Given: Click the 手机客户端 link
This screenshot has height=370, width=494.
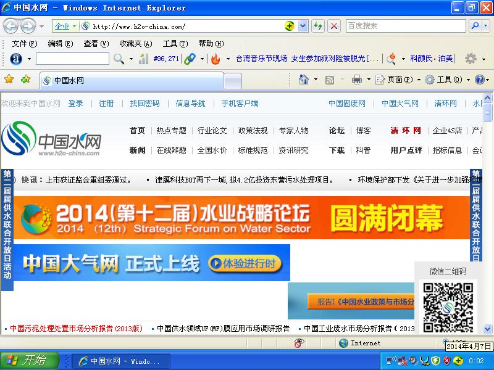Looking at the screenshot, I should 240,104.
